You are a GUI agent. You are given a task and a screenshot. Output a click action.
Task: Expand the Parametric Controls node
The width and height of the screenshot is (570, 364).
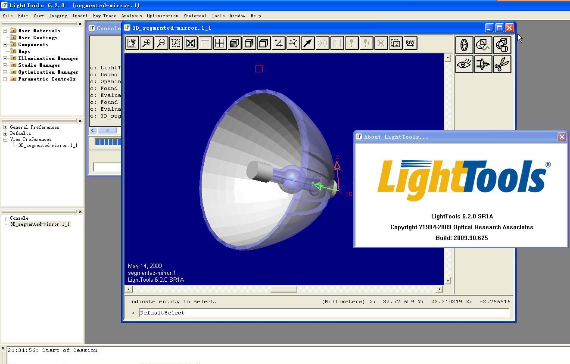pos(5,79)
